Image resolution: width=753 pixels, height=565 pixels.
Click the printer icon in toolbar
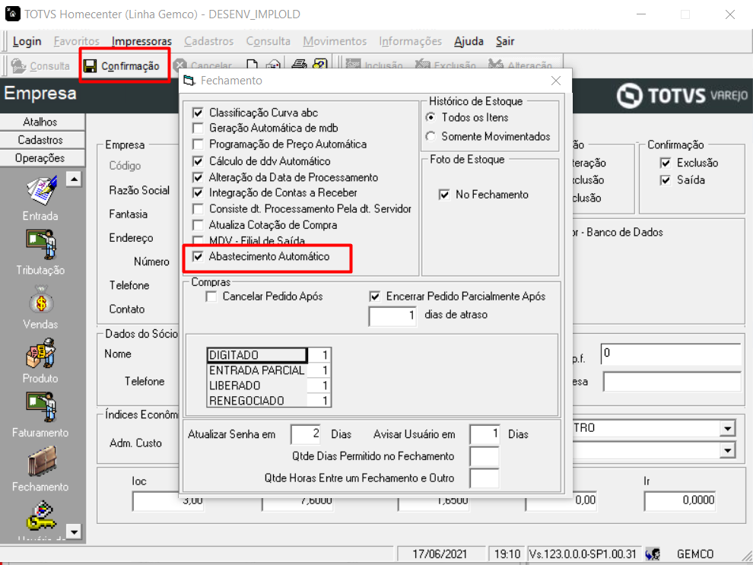click(299, 65)
